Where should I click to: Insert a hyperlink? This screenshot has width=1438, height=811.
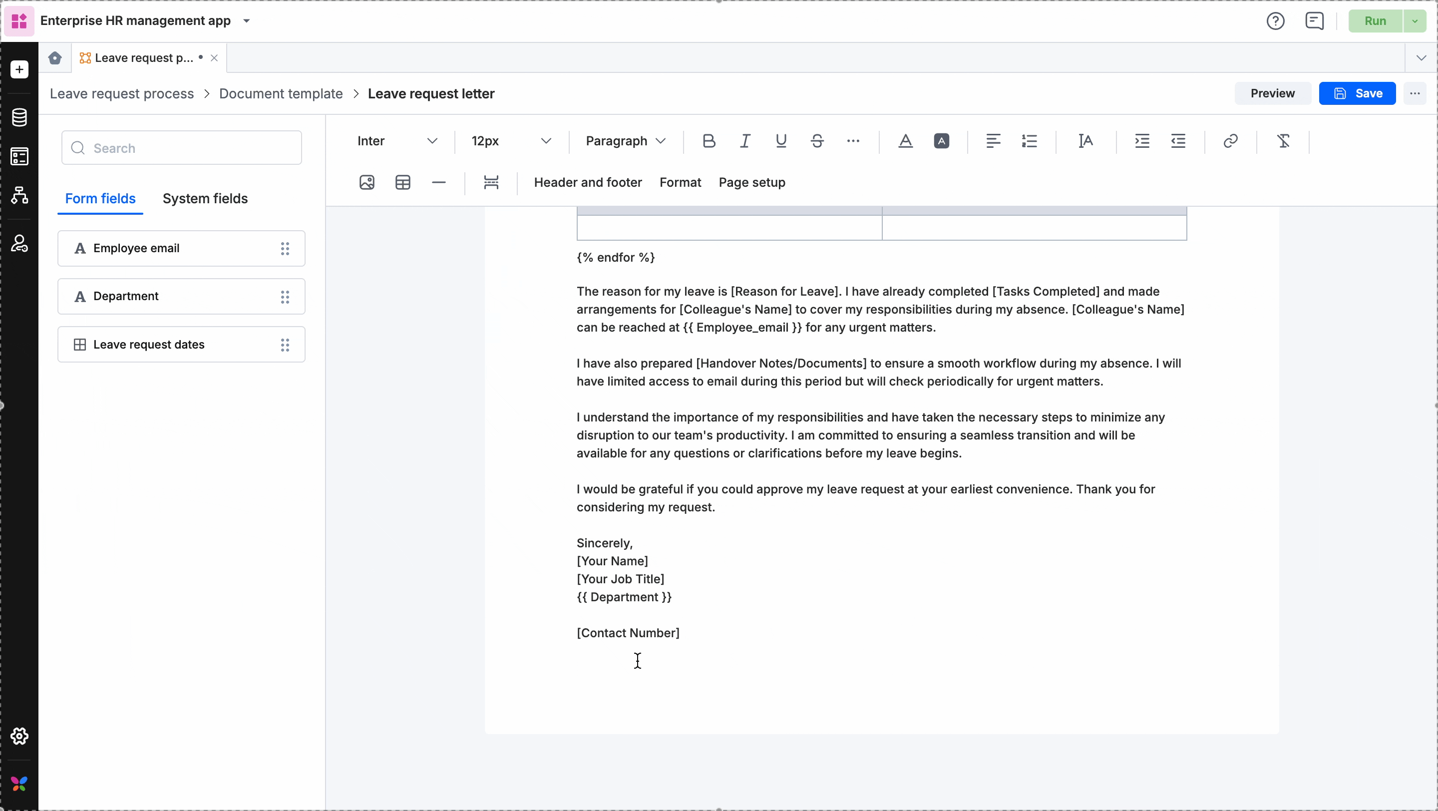pos(1231,141)
